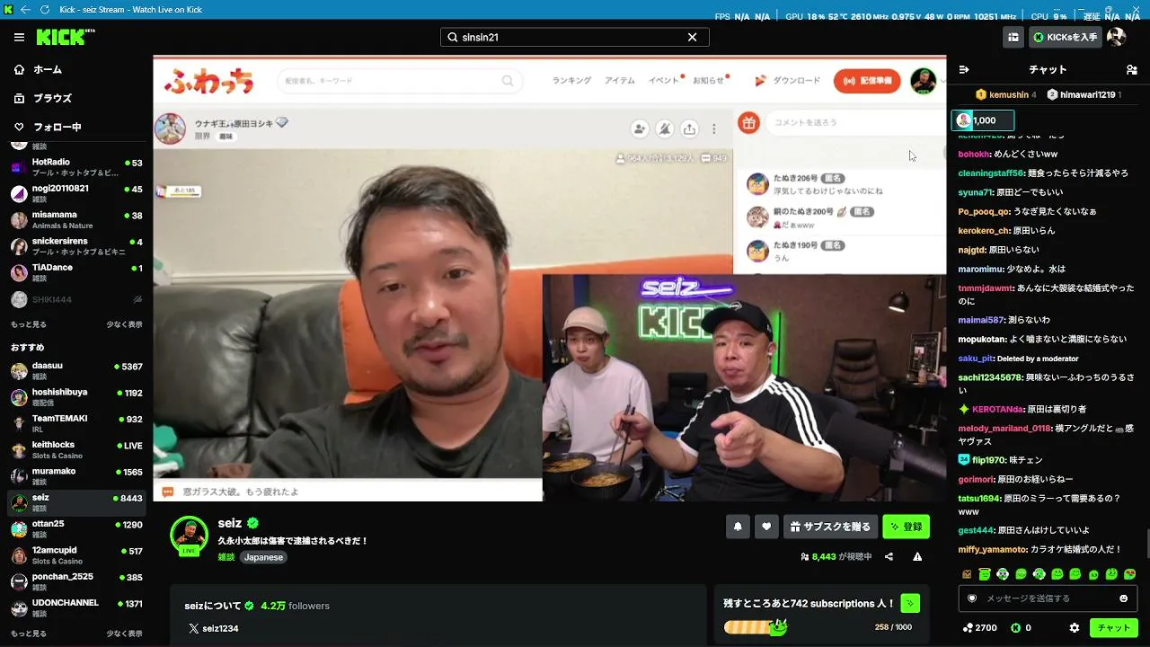Click the KICKsを入手 button
The height and width of the screenshot is (647, 1150).
pyautogui.click(x=1066, y=38)
